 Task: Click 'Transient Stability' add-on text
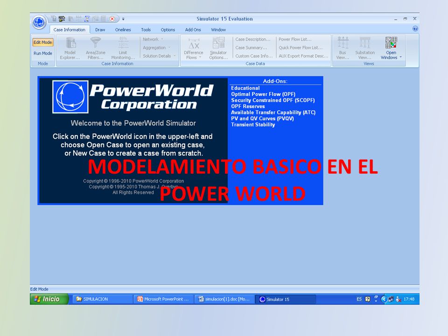click(x=253, y=125)
